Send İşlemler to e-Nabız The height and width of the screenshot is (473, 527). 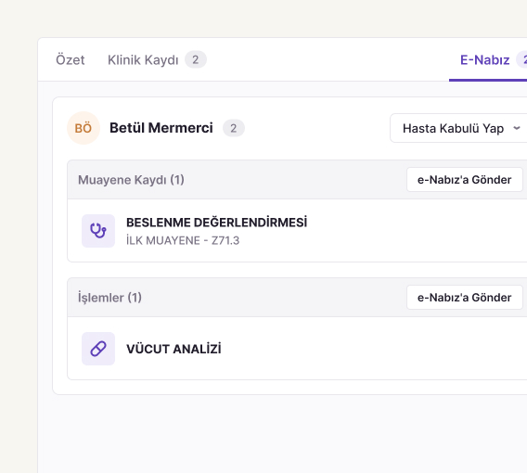465,298
